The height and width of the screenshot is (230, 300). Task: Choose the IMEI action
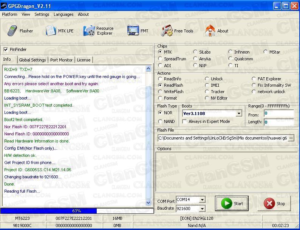207,85
